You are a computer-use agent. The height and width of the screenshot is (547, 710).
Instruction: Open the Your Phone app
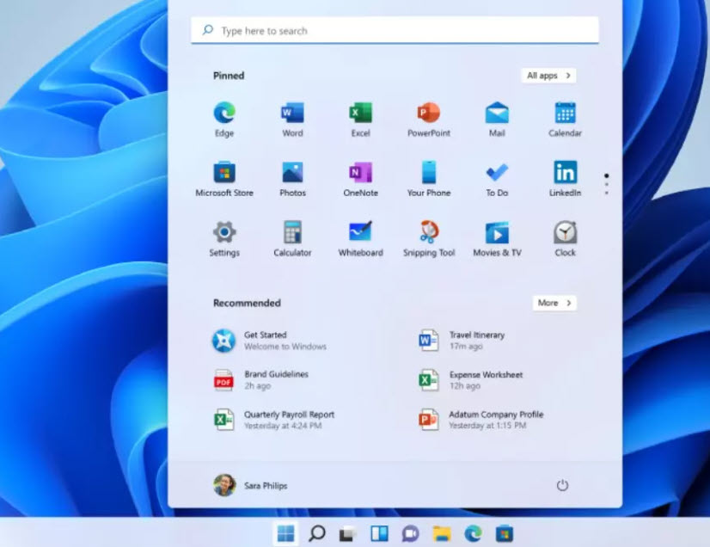[428, 179]
